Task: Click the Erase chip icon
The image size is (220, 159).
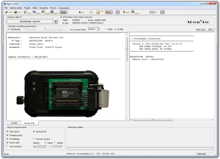Action: coord(100,12)
